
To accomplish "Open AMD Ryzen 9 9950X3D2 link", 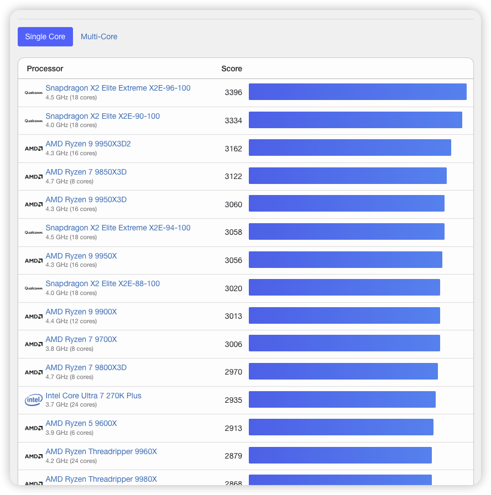I will tap(88, 144).
